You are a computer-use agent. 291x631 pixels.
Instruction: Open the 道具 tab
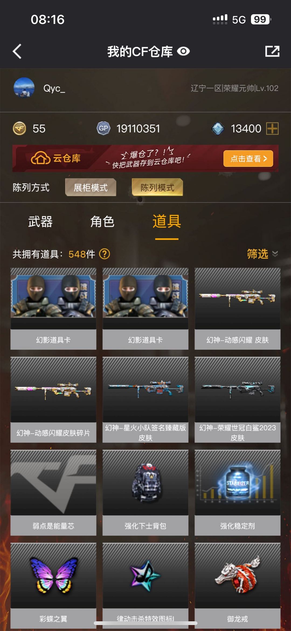(x=167, y=222)
